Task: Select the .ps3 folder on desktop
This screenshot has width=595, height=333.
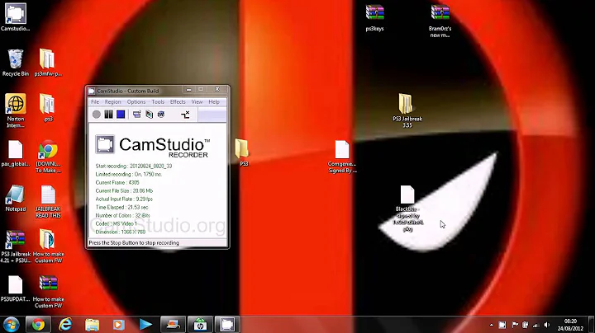Action: tap(48, 107)
